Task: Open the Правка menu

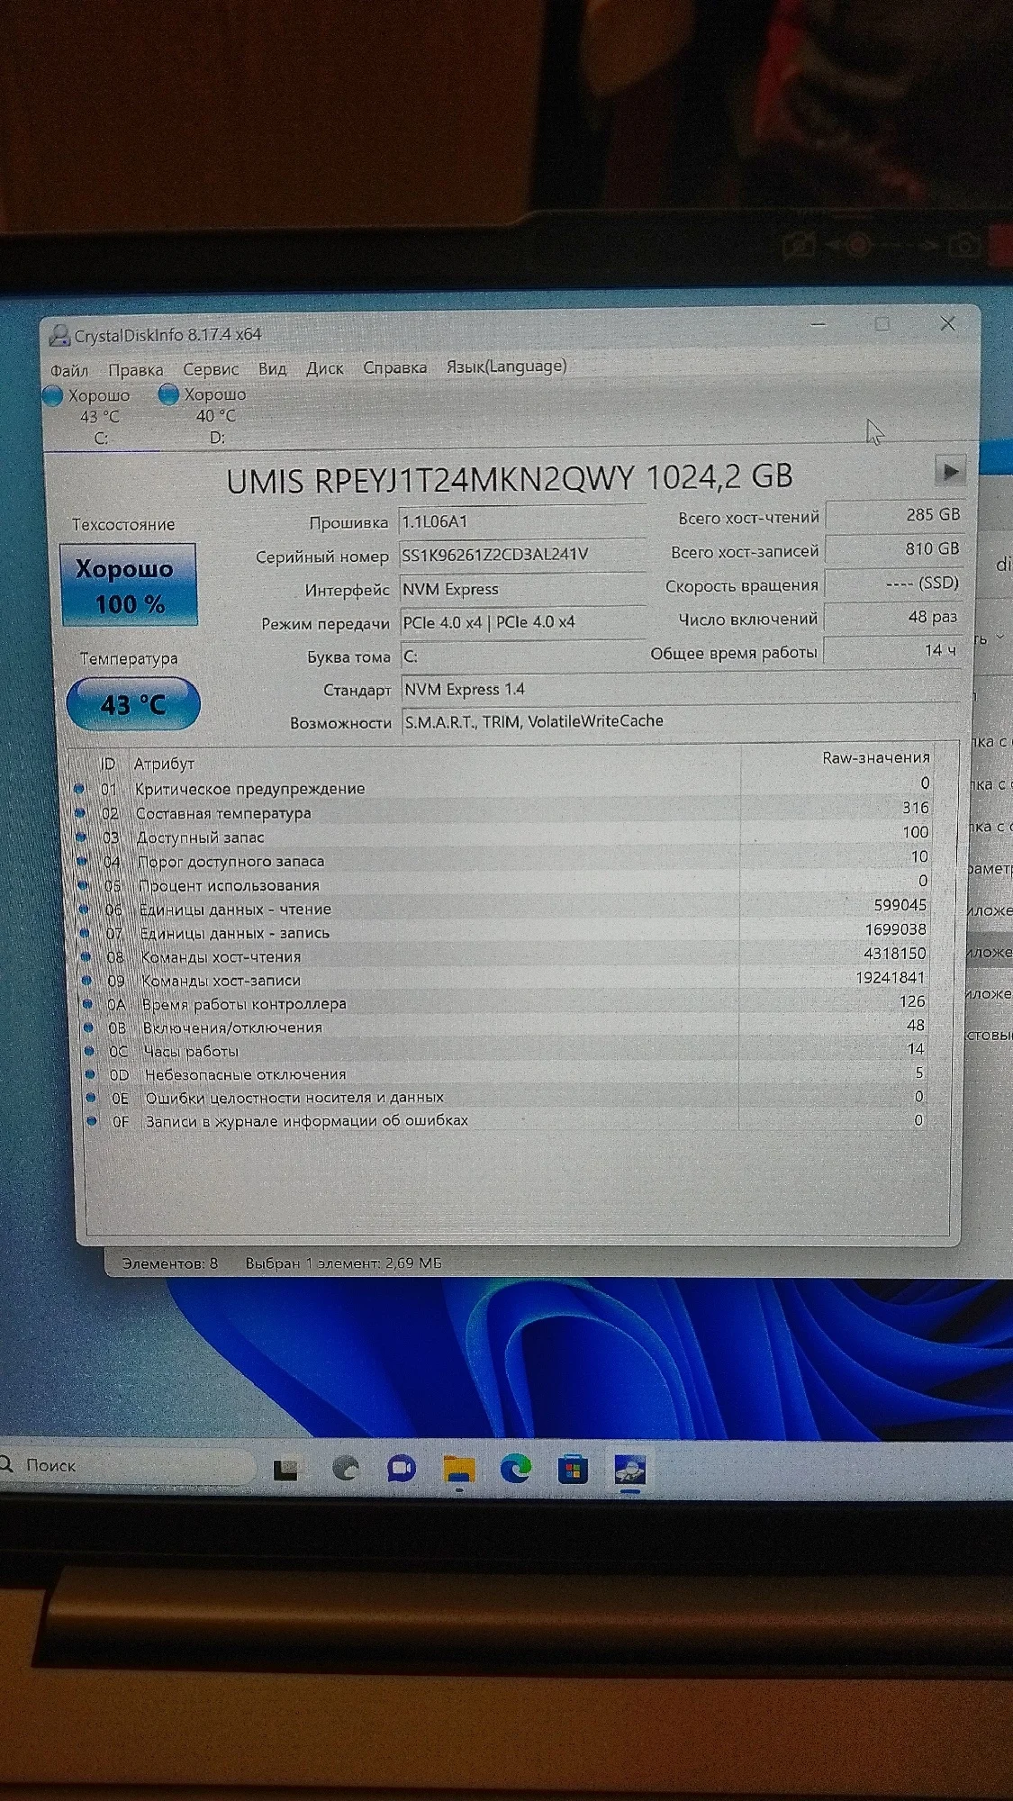Action: coord(136,370)
